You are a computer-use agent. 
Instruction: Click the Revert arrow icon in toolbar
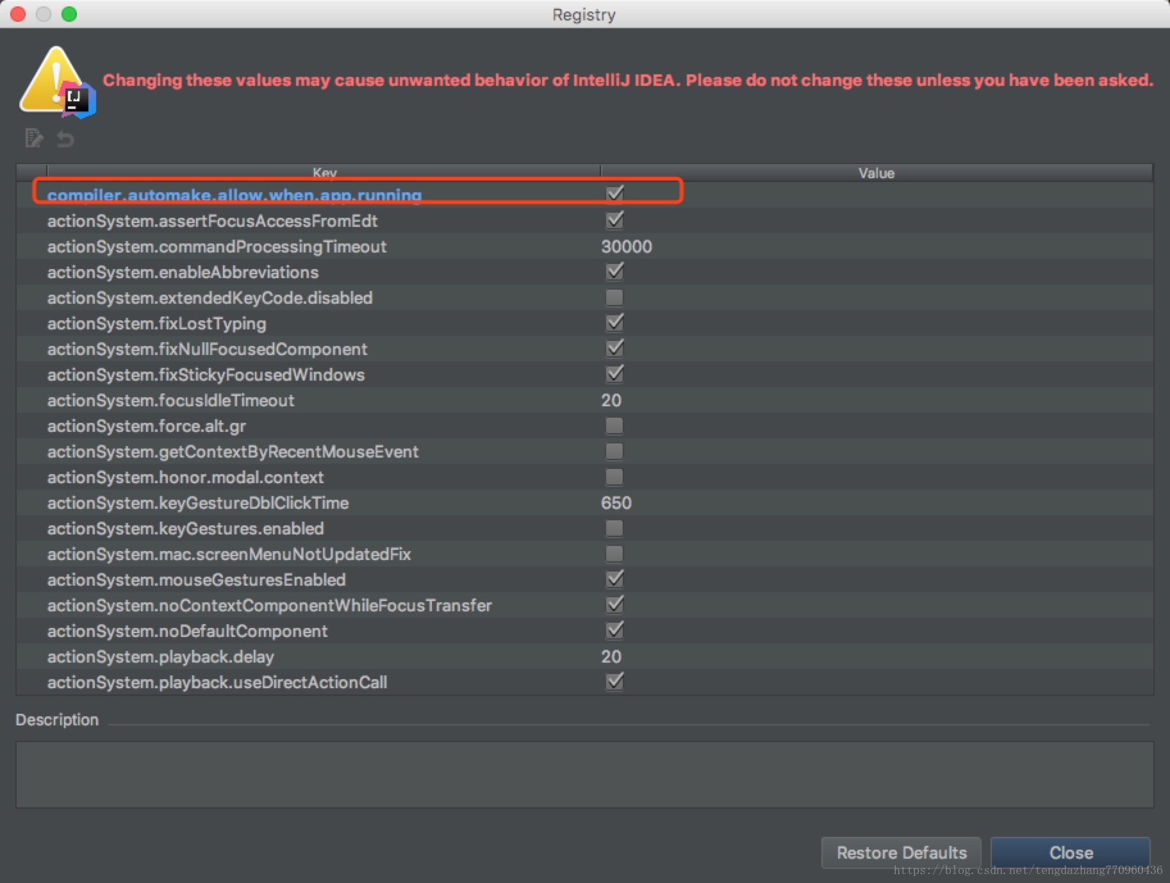65,138
